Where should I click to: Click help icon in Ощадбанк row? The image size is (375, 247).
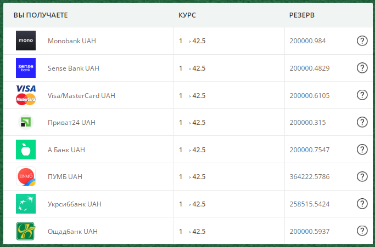point(362,231)
